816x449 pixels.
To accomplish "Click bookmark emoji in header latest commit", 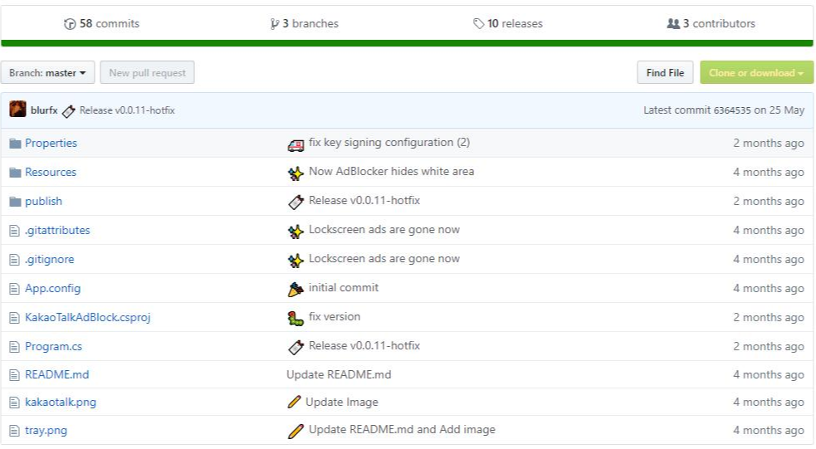I will click(x=68, y=111).
